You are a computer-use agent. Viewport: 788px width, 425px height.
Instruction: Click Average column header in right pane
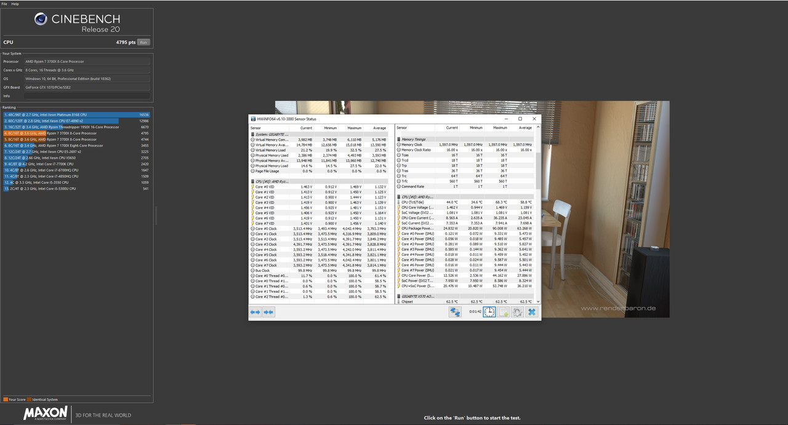[x=525, y=128]
